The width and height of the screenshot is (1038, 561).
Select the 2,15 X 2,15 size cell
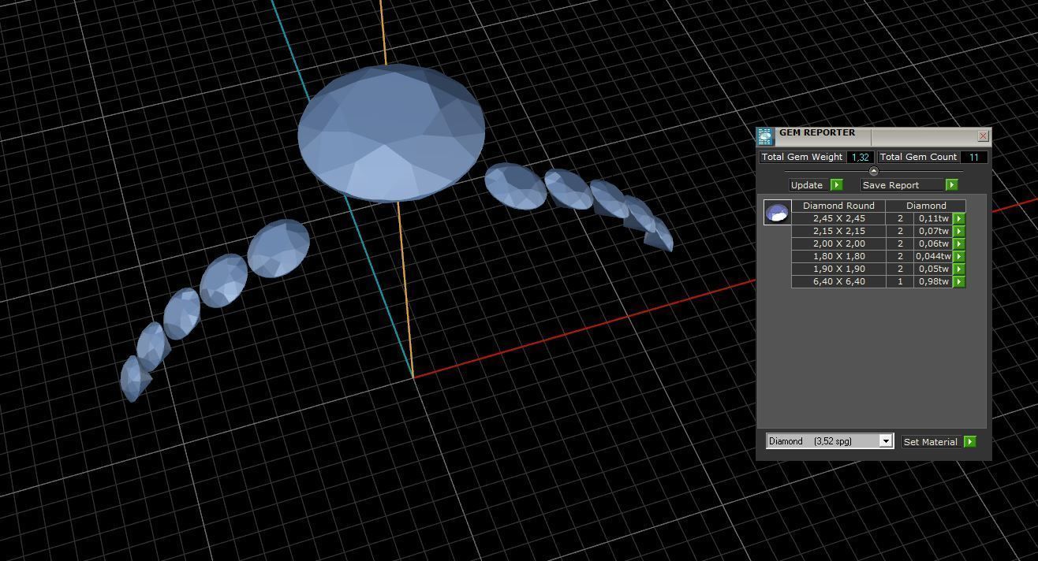point(838,231)
